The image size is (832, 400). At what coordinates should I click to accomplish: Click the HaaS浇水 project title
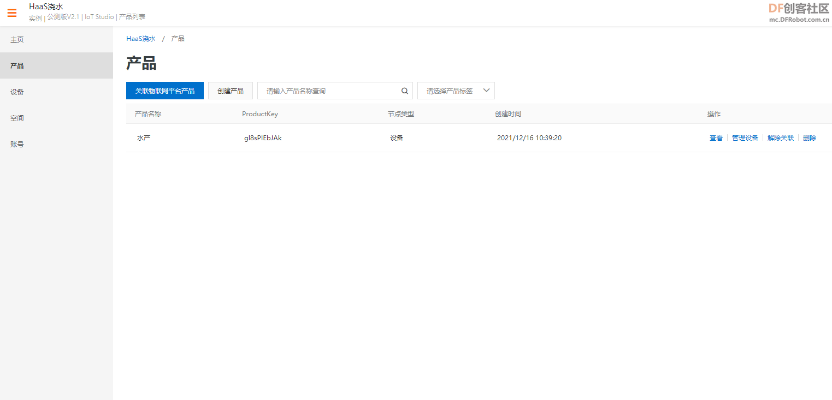click(x=46, y=7)
